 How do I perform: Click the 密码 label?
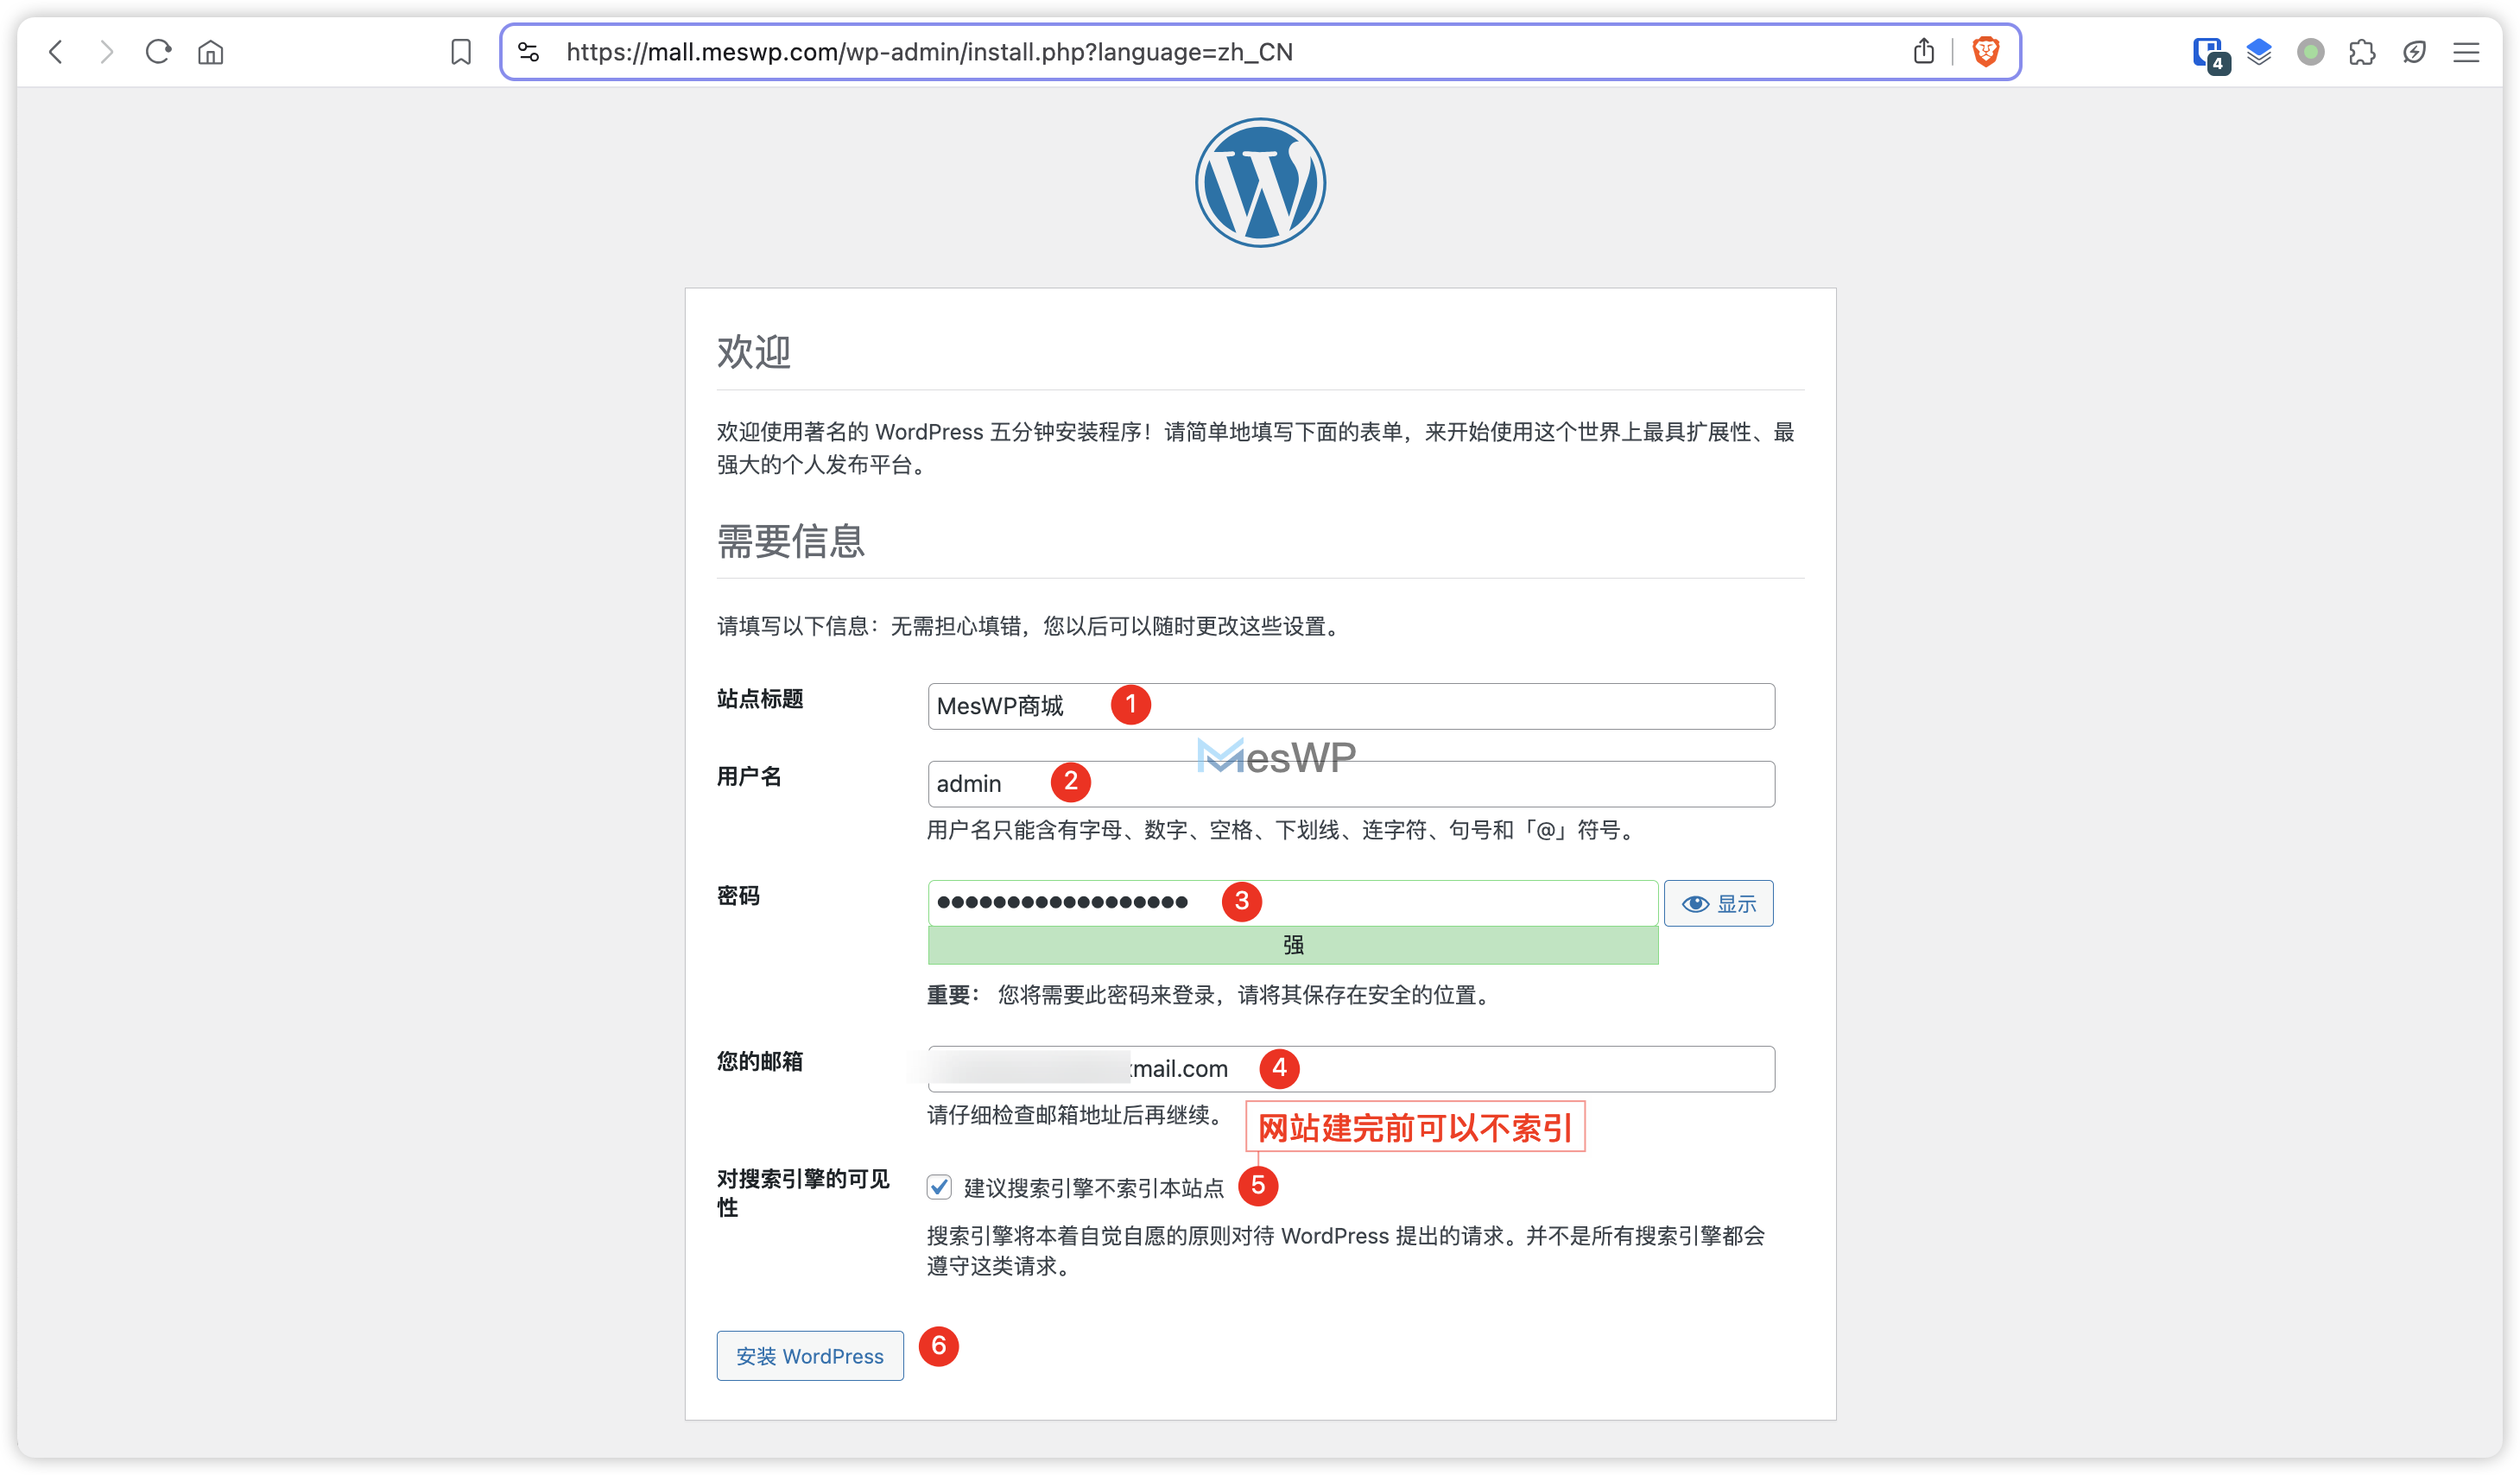click(738, 896)
